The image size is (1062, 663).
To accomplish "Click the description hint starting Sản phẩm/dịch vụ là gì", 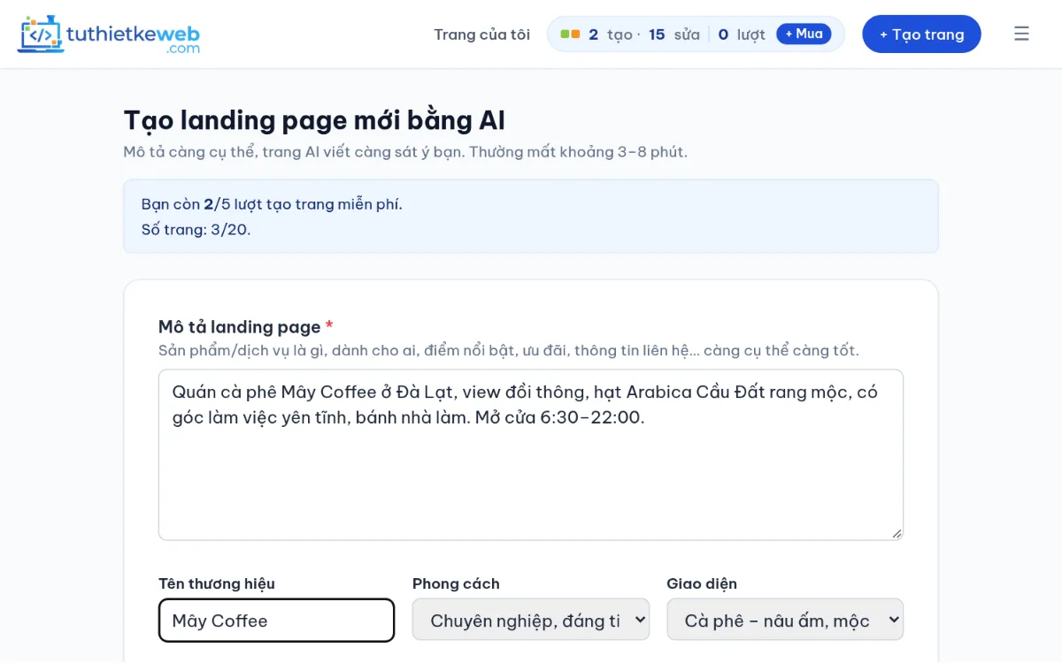I will click(509, 350).
